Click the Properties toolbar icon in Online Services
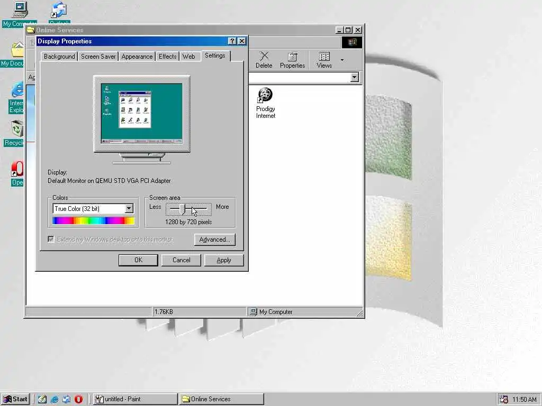Image resolution: width=542 pixels, height=406 pixels. [x=292, y=60]
